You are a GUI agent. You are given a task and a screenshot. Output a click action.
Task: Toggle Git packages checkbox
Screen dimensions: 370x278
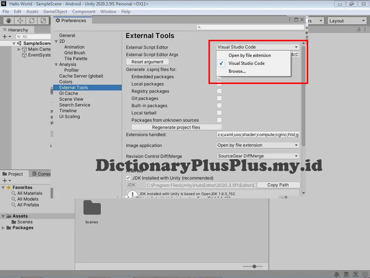219,98
